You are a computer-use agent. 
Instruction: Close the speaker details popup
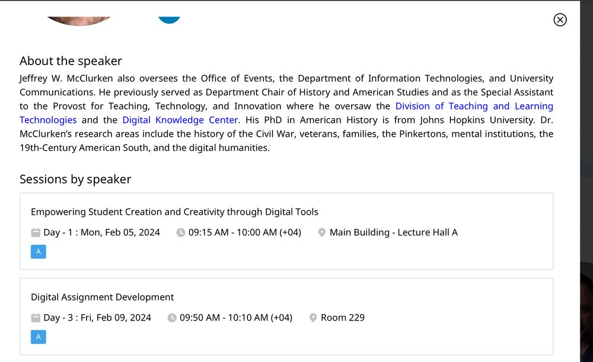pos(560,20)
